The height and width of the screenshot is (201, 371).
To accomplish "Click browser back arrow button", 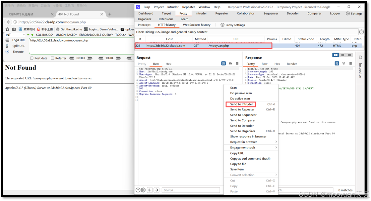I will [9, 22].
